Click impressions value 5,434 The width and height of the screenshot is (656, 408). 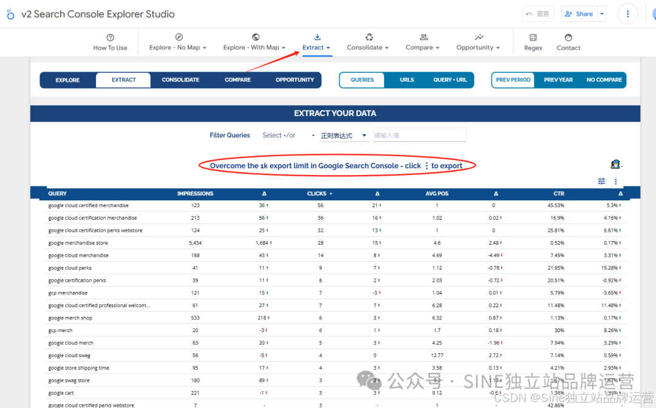coord(195,243)
